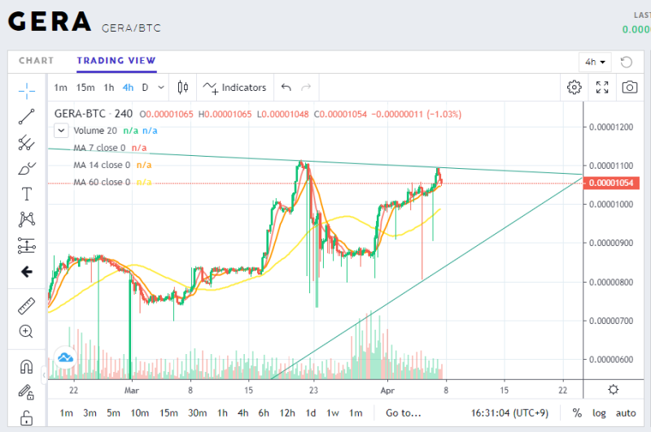The image size is (651, 432).
Task: Click the MA 60 close 0 legend
Action: [102, 182]
